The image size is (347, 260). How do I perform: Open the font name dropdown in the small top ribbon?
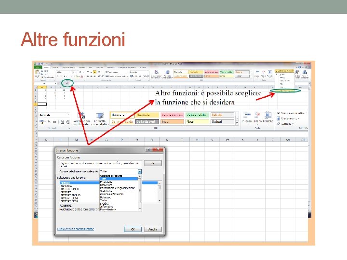(x=71, y=72)
